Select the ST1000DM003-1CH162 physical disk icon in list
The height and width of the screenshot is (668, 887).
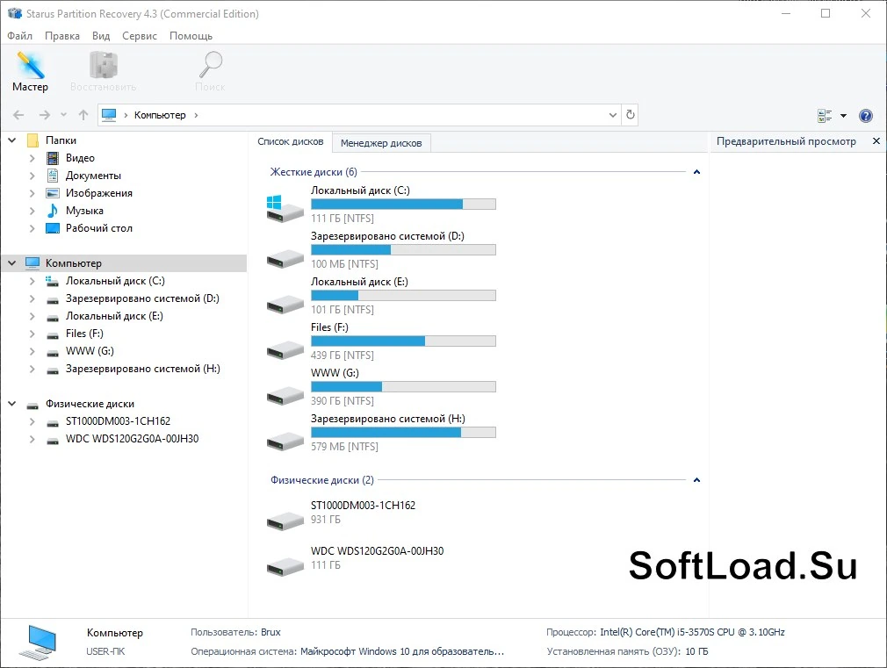(285, 521)
